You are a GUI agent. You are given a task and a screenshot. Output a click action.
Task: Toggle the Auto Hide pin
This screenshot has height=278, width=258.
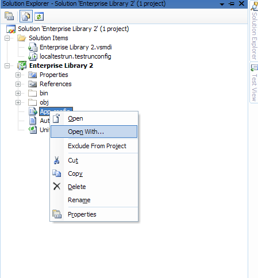232,3
